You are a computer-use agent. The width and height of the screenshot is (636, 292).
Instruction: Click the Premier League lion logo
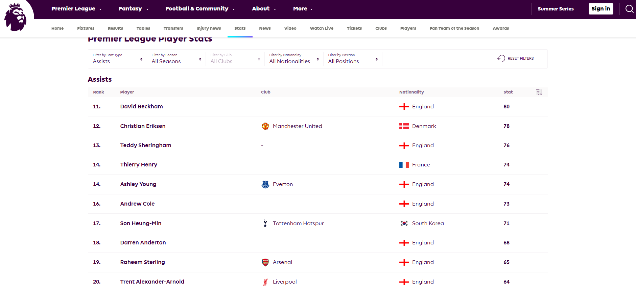(16, 18)
